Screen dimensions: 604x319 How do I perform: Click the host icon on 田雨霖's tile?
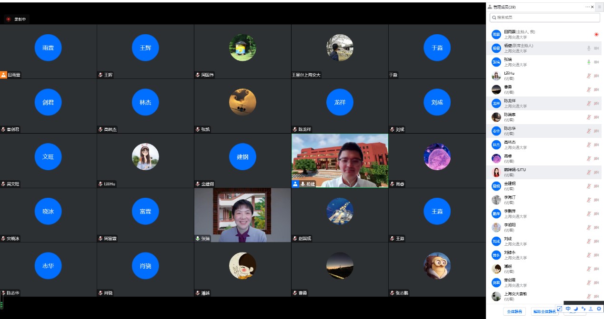tap(3, 75)
